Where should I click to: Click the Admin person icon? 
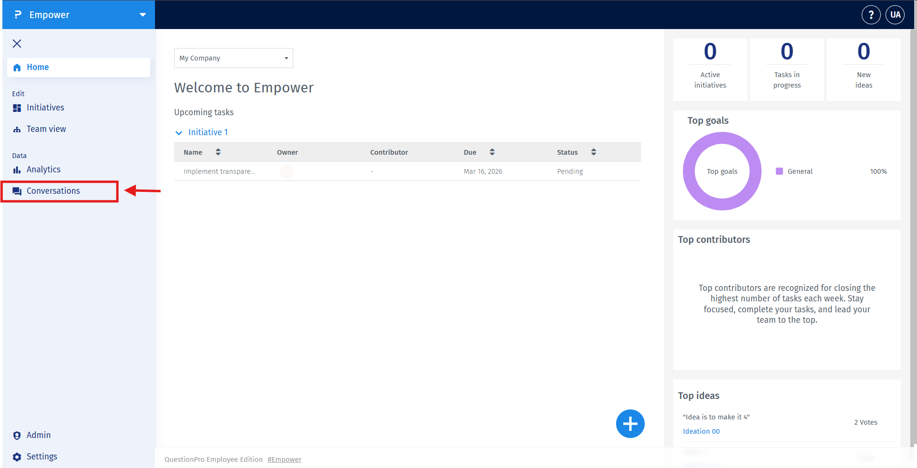point(17,435)
